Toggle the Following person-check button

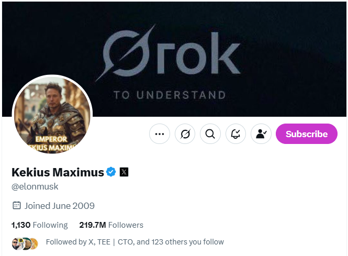[261, 134]
